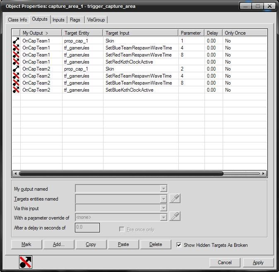Click the eyedropper beside Targets entities named

(x=175, y=199)
